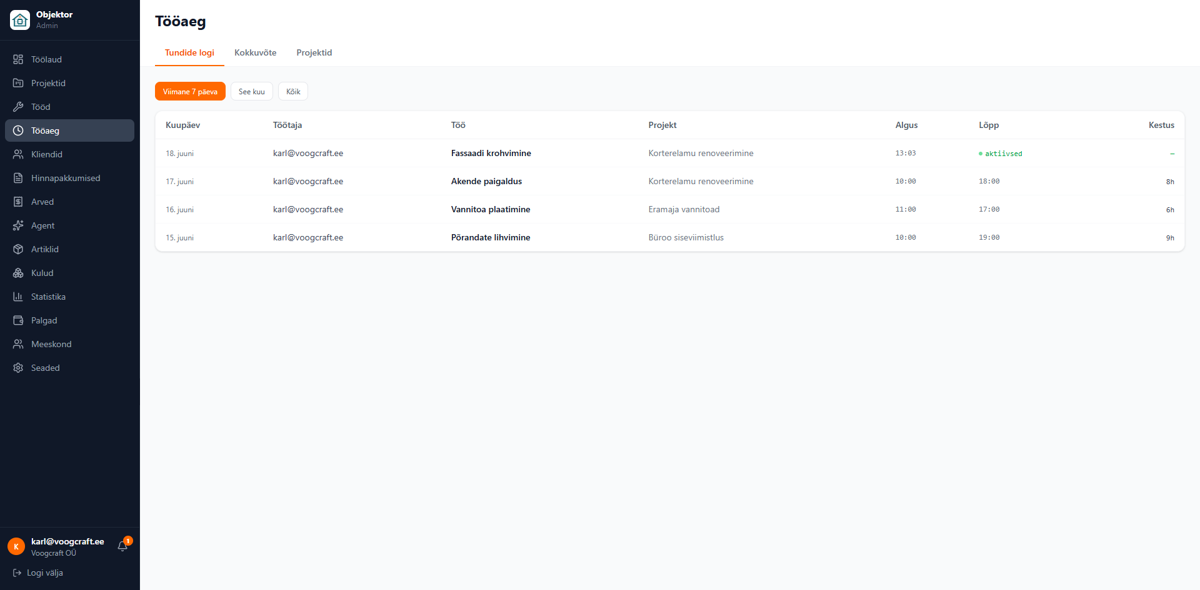Click the Kestus column header
Image resolution: width=1200 pixels, height=590 pixels.
click(x=1161, y=125)
